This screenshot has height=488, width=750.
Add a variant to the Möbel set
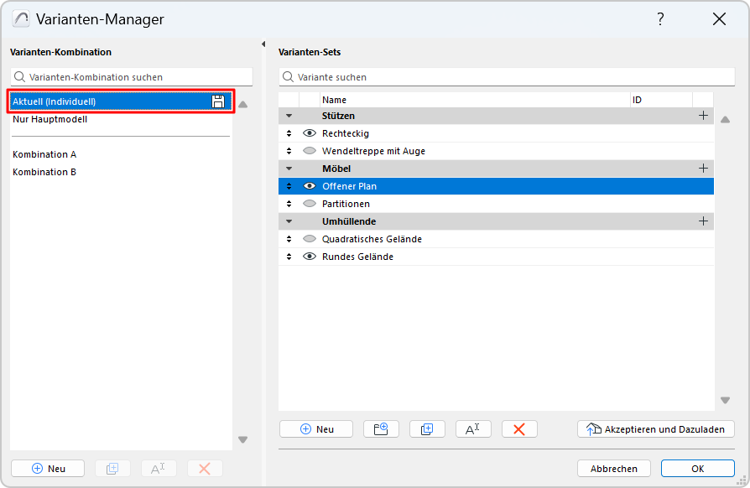coord(703,169)
